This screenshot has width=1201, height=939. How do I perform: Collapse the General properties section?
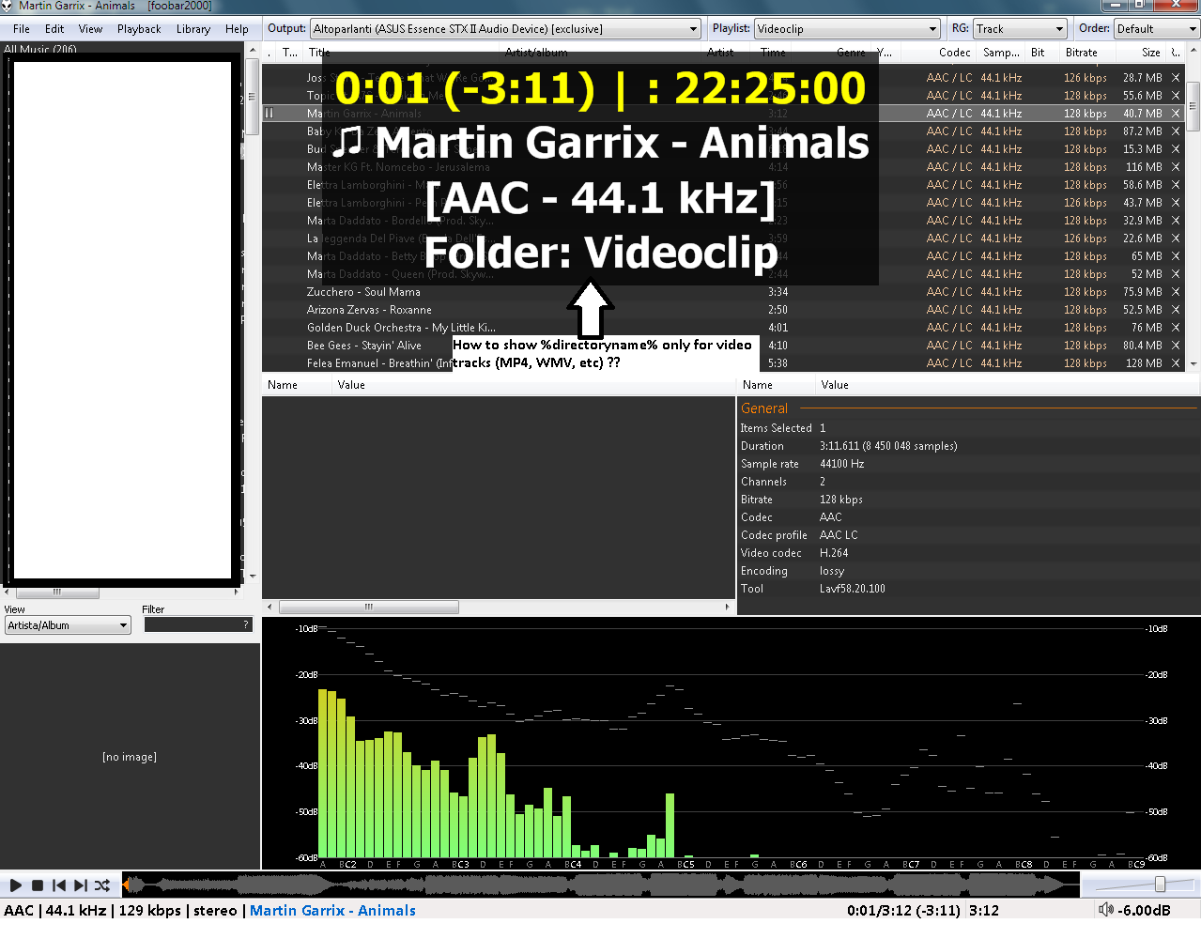(x=764, y=408)
